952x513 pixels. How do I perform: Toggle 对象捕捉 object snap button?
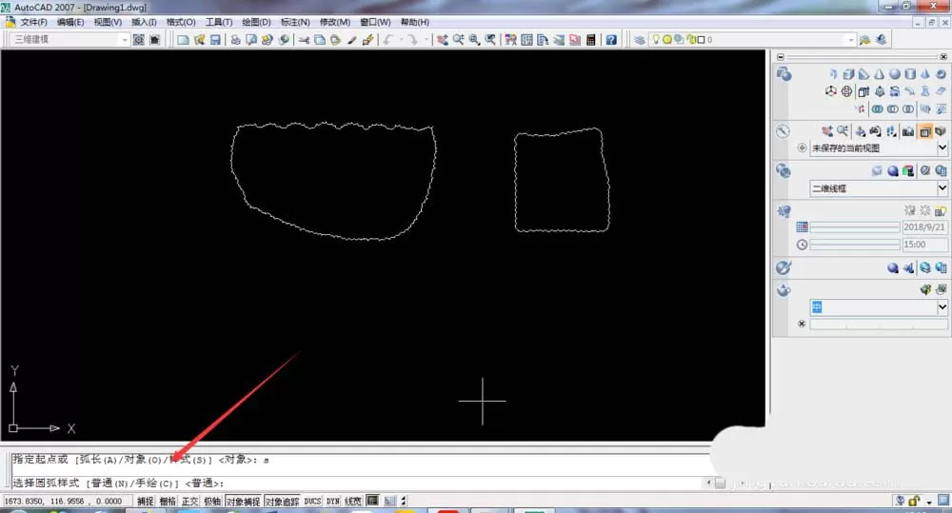click(x=243, y=501)
